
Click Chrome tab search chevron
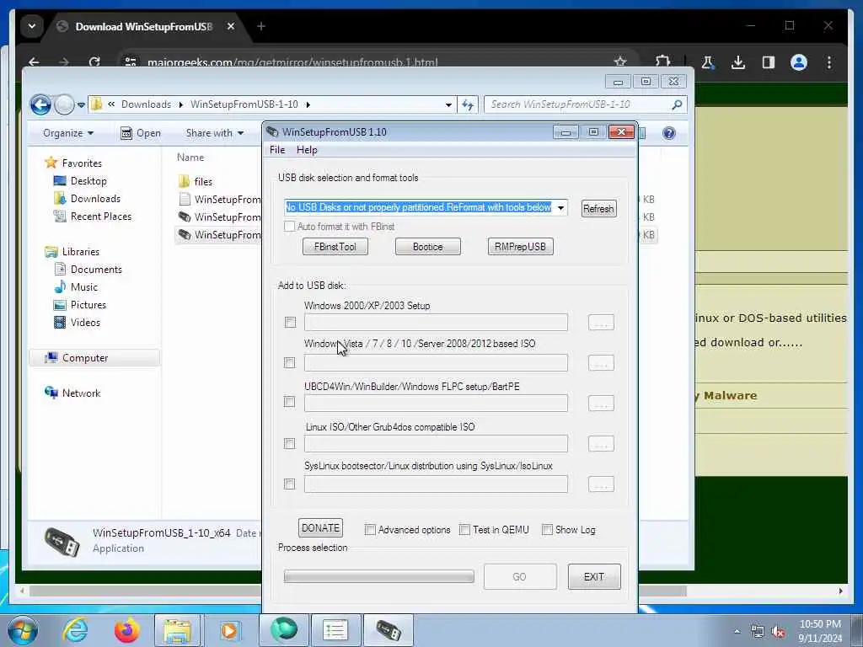pos(32,26)
